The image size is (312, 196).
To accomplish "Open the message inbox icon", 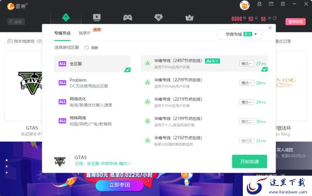I will pyautogui.click(x=271, y=4).
